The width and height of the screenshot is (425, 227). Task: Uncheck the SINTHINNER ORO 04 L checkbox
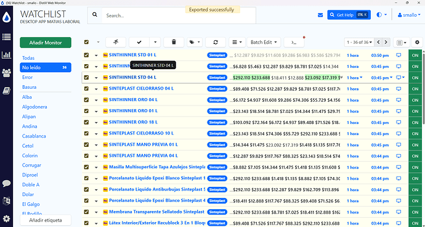tap(86, 100)
